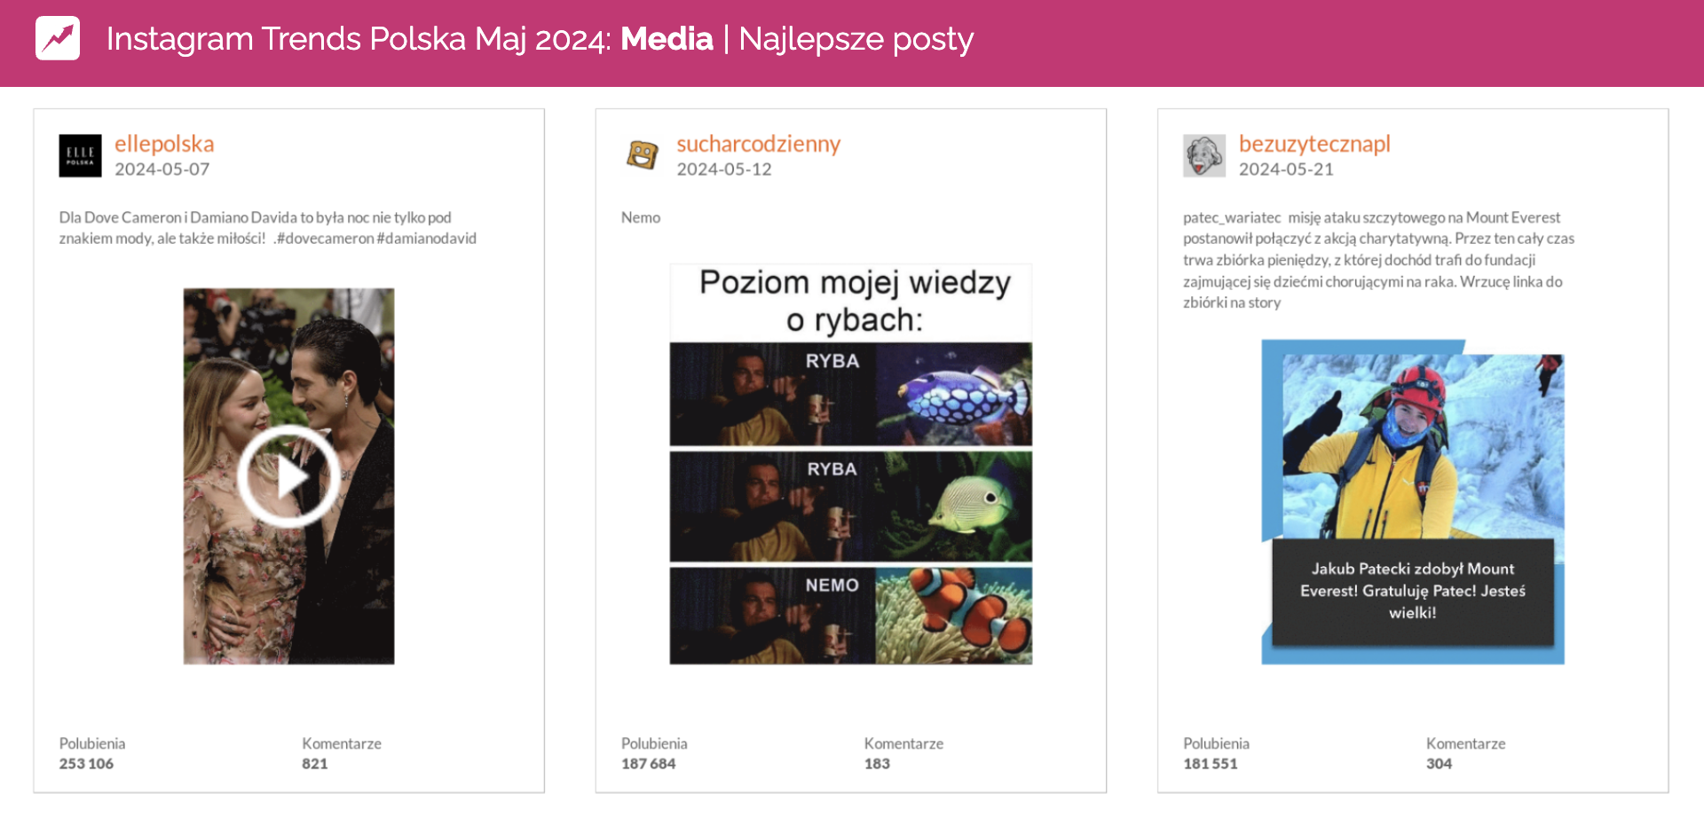1704x825 pixels.
Task: Click the bezuzytecznapl dog avatar icon
Action: pyautogui.click(x=1203, y=156)
